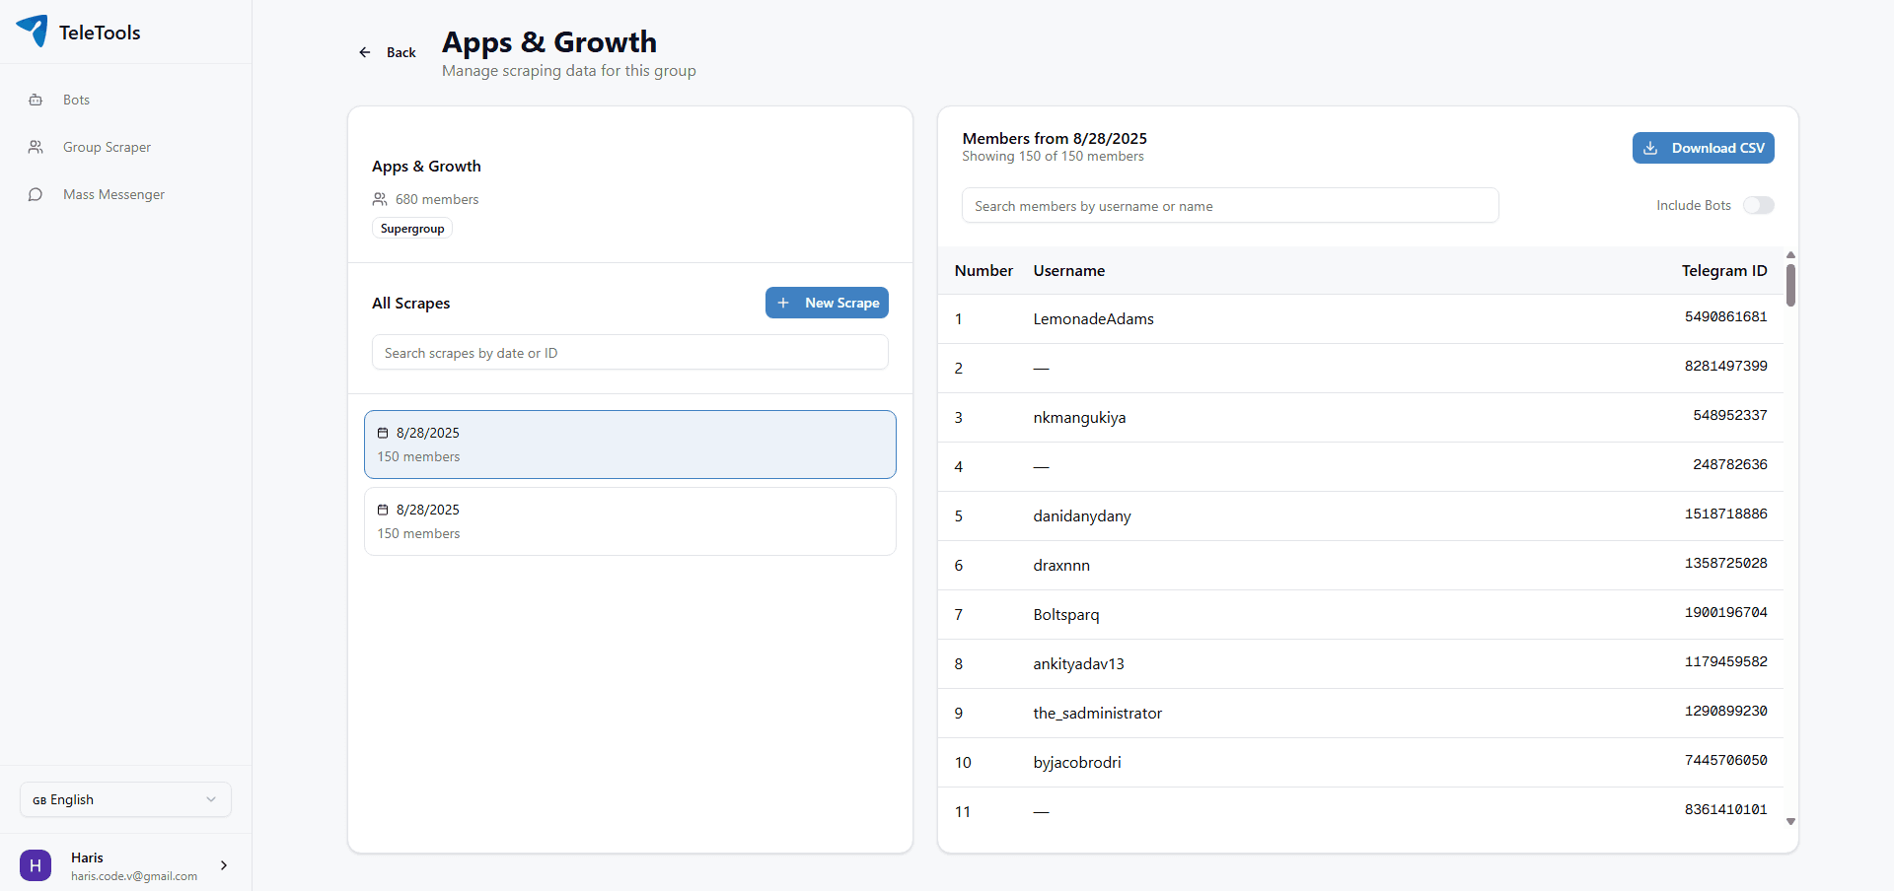Click the Username column header
The image size is (1894, 891).
point(1069,270)
